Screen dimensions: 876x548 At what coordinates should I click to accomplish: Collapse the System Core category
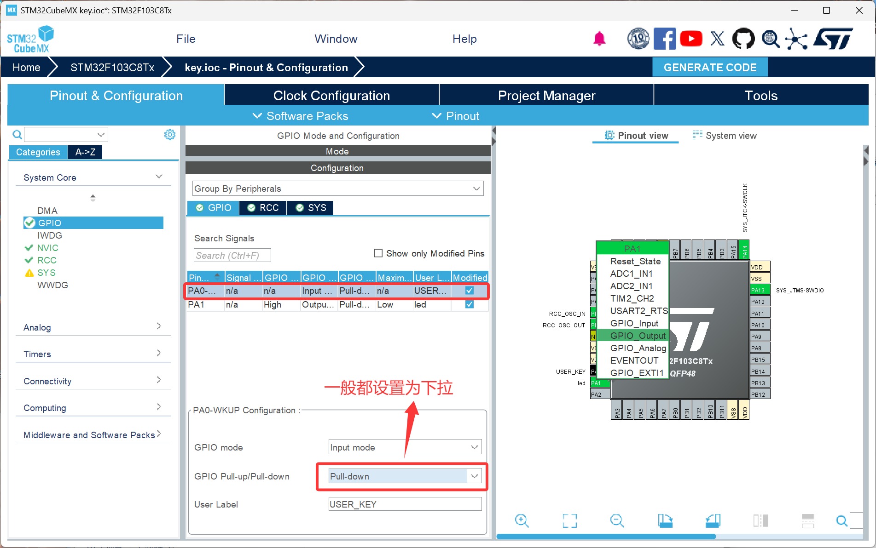(x=159, y=177)
